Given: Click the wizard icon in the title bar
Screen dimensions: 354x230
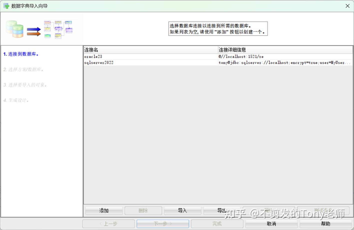Looking at the screenshot, I should click(6, 6).
